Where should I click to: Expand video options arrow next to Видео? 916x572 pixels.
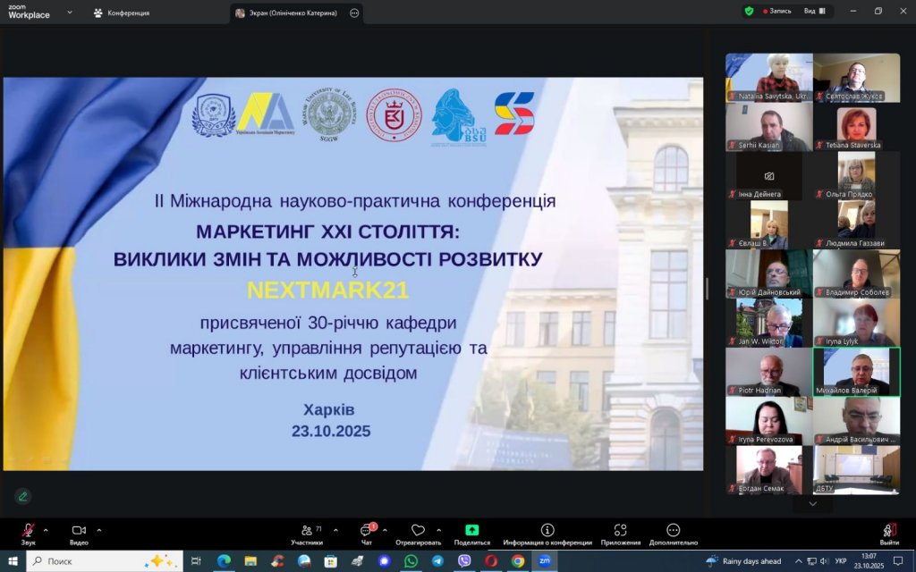coord(98,530)
